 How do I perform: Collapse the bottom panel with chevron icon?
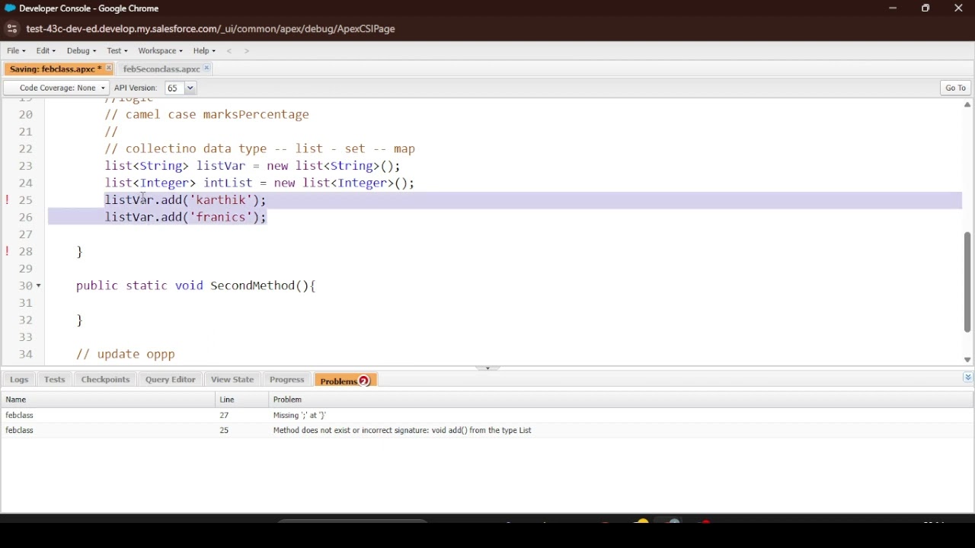(967, 378)
